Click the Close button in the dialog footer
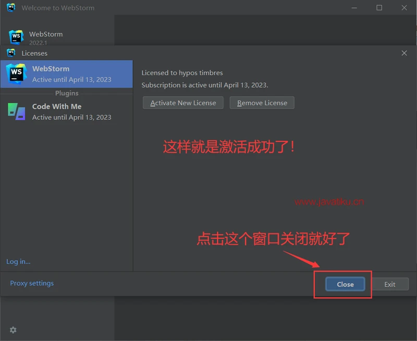 click(345, 284)
